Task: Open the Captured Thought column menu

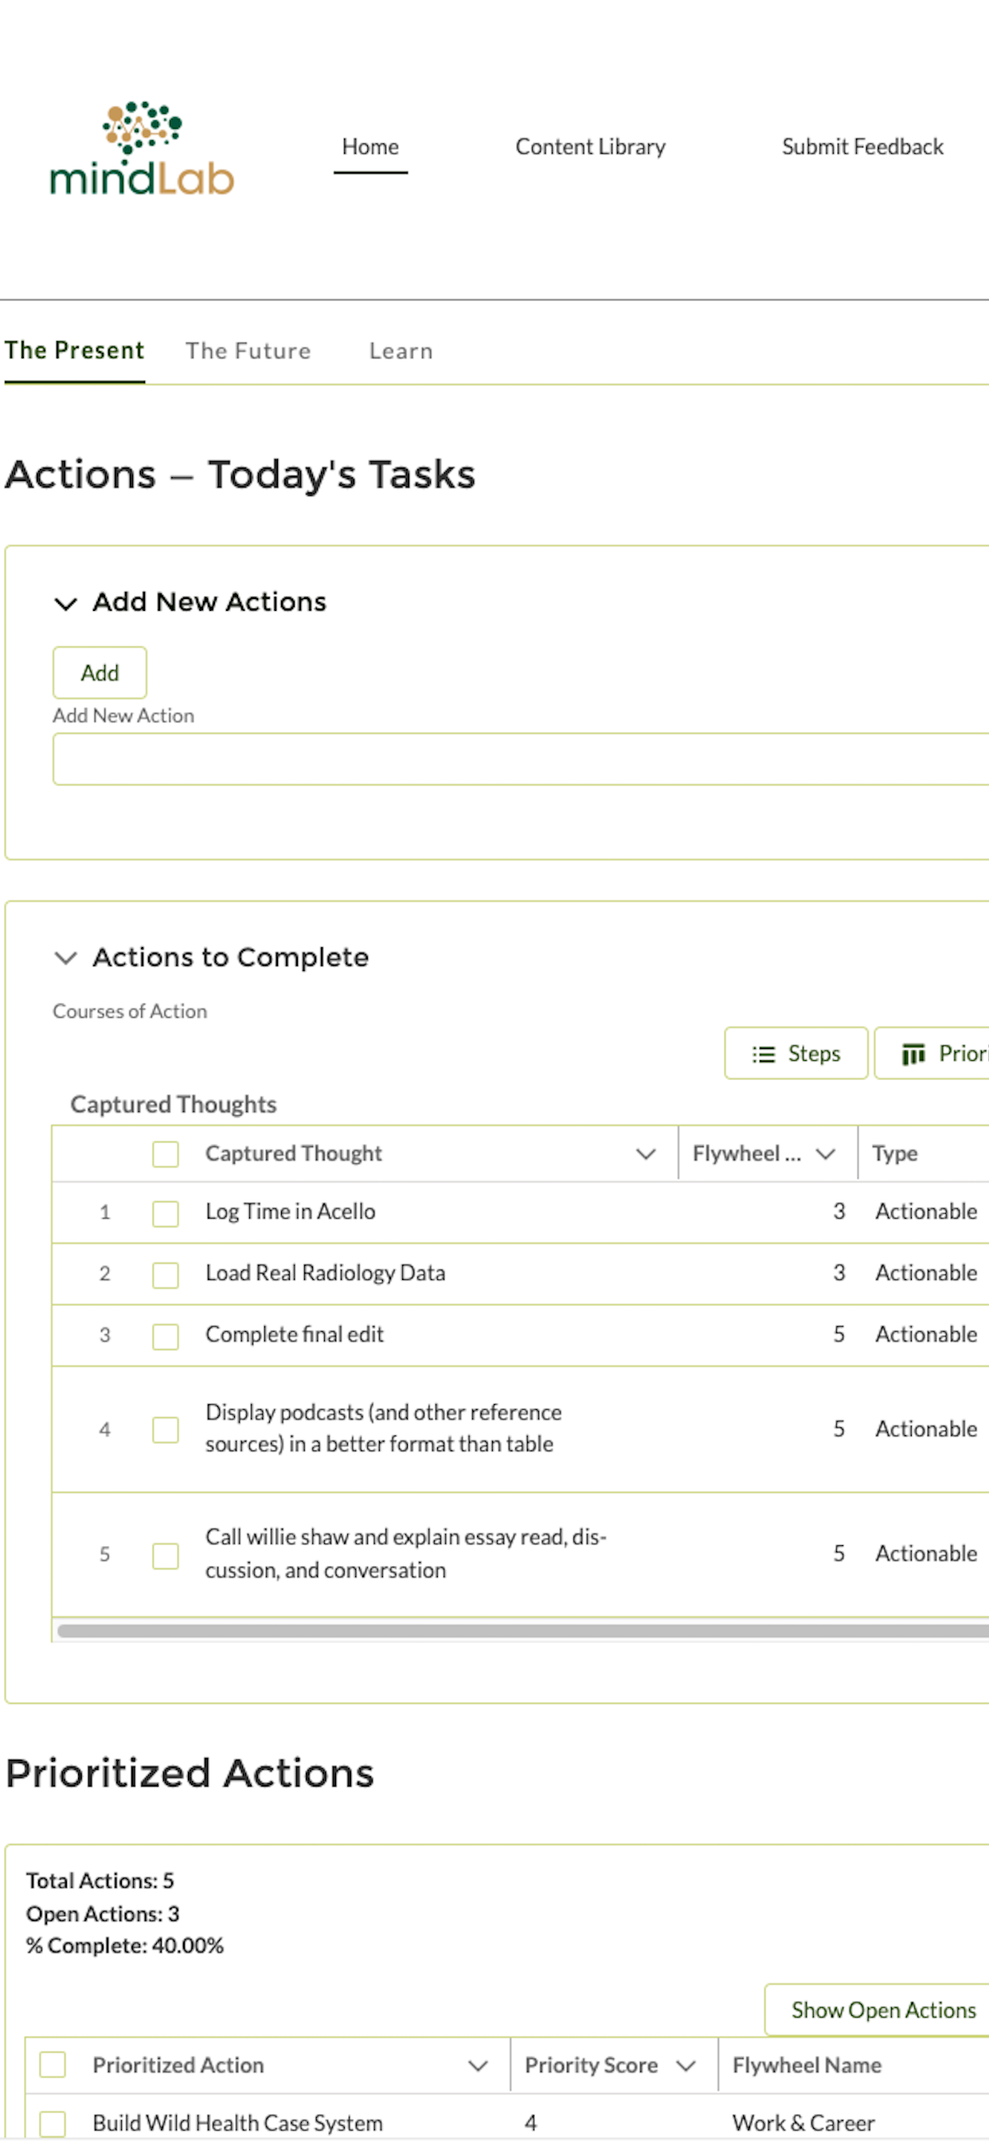Action: click(x=646, y=1153)
